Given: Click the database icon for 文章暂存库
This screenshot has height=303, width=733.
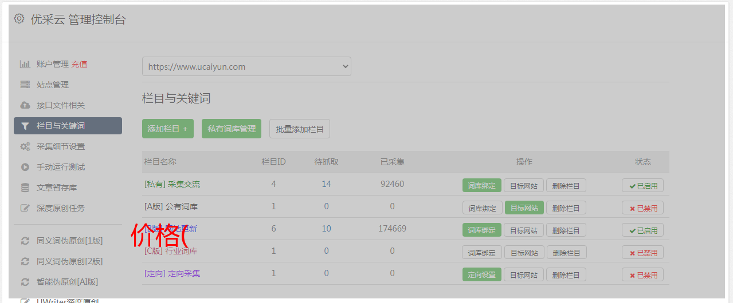Looking at the screenshot, I should pyautogui.click(x=25, y=188).
